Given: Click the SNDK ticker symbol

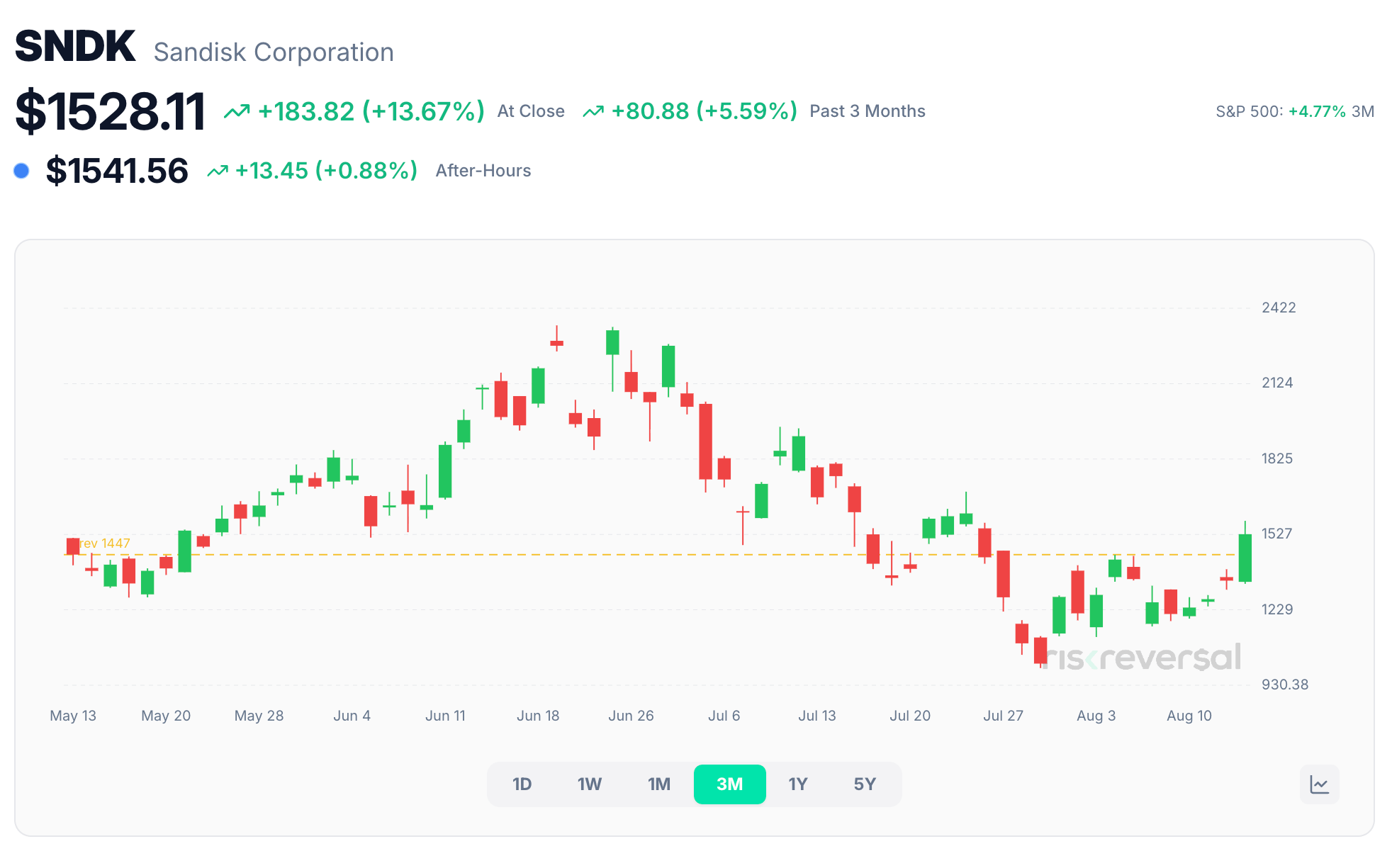Looking at the screenshot, I should (75, 47).
